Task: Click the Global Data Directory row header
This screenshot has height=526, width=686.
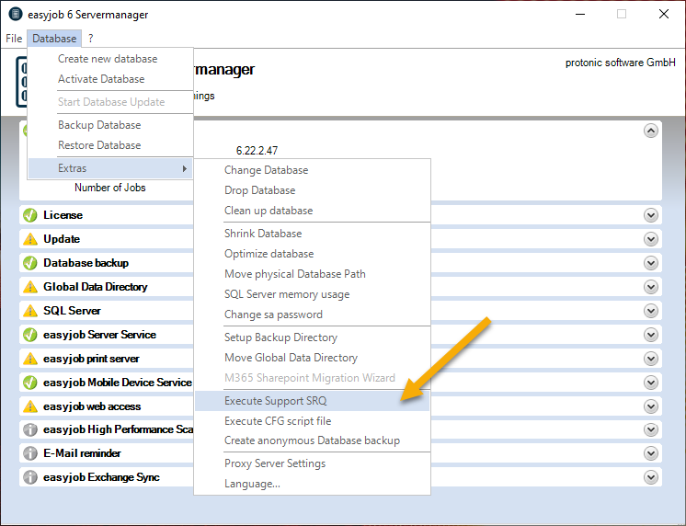Action: [x=96, y=287]
